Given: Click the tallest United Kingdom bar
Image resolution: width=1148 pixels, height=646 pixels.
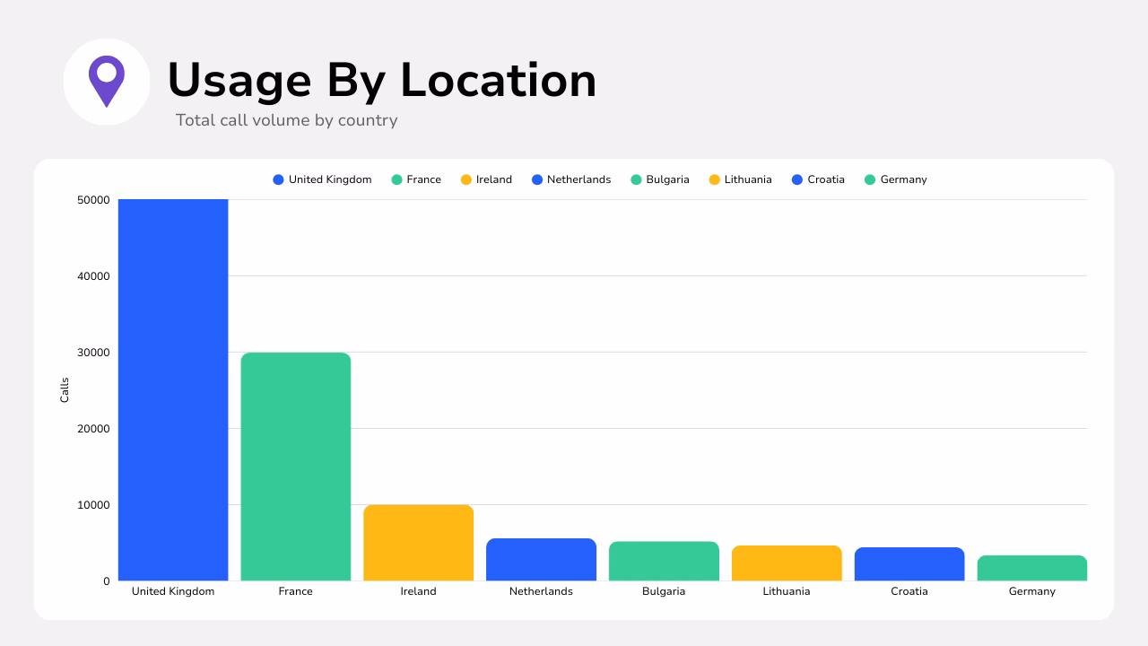Looking at the screenshot, I should (173, 386).
